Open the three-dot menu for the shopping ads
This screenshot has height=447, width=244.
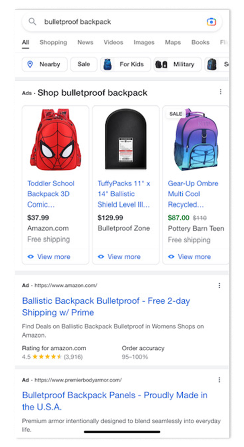[220, 92]
